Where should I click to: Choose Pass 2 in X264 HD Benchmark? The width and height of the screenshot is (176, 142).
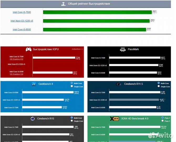pos(163,121)
